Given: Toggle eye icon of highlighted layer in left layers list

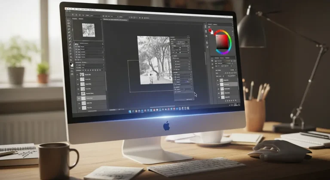Looking at the screenshot, I should click(x=79, y=98).
